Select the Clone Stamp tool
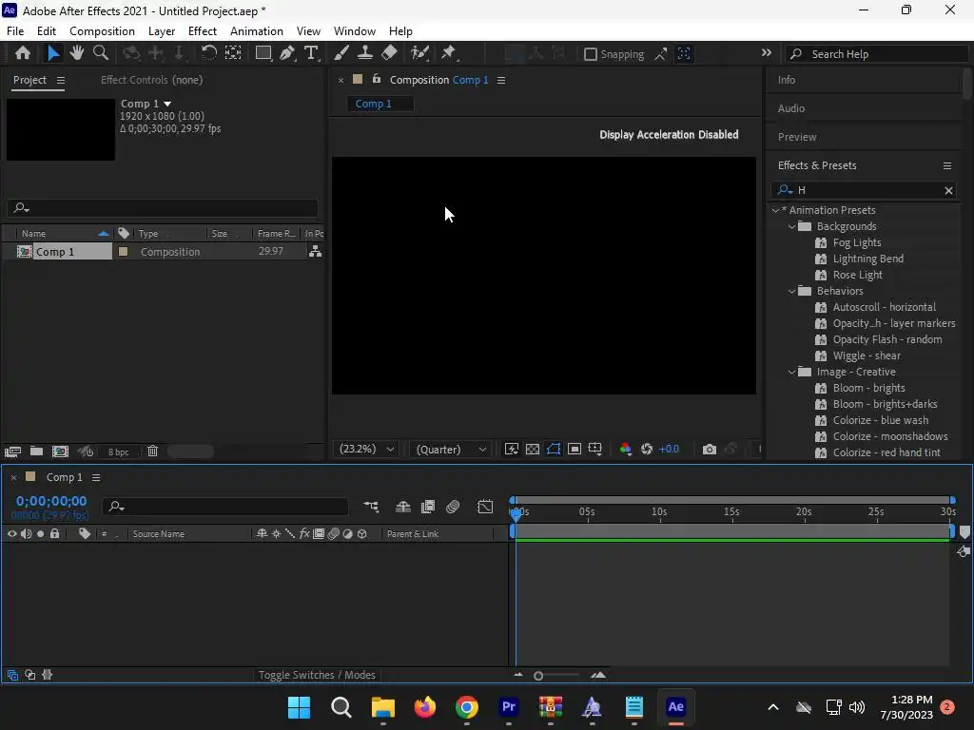Screen dimensions: 974x730 click(x=365, y=53)
